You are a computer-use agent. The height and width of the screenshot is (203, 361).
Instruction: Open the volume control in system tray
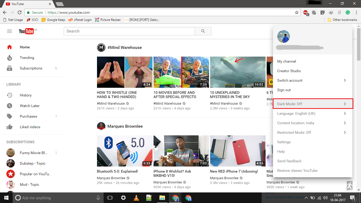(325, 198)
